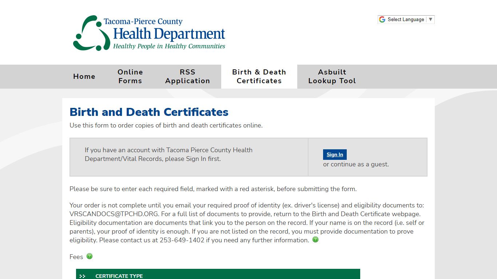
Task: Select the Birth & Death Certificates tab
Action: tap(259, 77)
